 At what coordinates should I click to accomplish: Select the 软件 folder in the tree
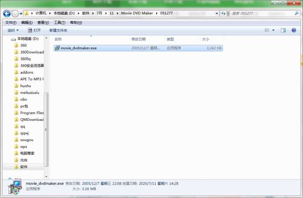point(21,167)
